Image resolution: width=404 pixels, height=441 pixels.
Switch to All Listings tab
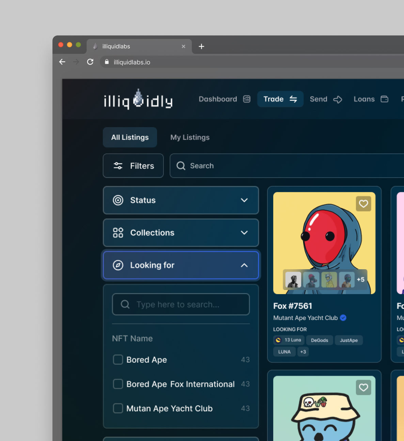(130, 137)
